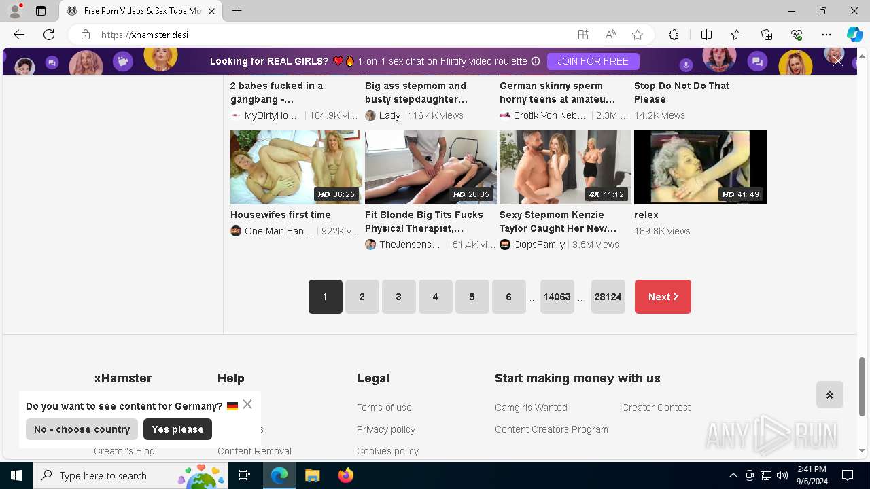Go to pagination page 3
The height and width of the screenshot is (489, 870).
click(x=399, y=297)
